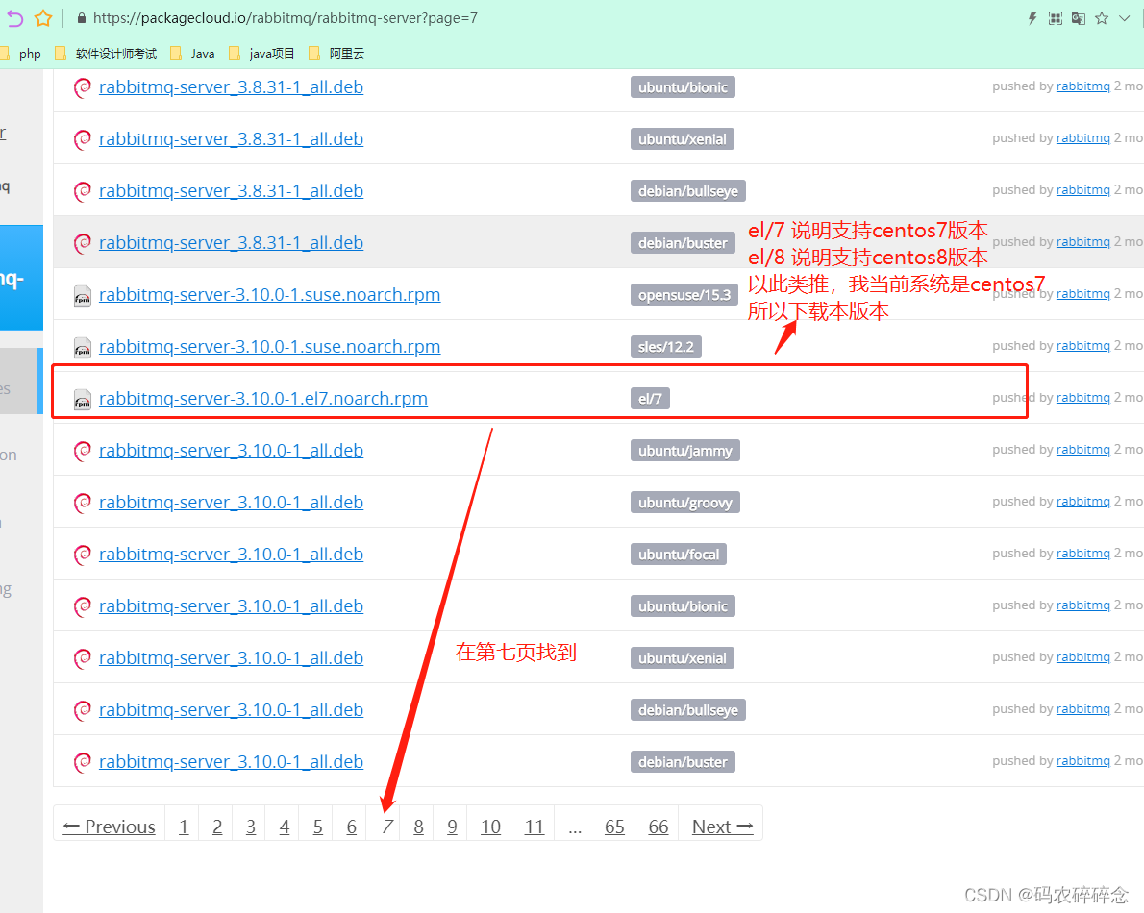The height and width of the screenshot is (913, 1144).
Task: Click the translate page icon
Action: (x=1079, y=18)
